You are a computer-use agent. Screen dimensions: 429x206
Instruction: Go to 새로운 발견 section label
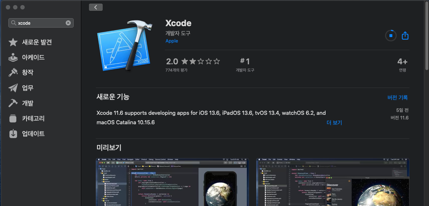(37, 42)
